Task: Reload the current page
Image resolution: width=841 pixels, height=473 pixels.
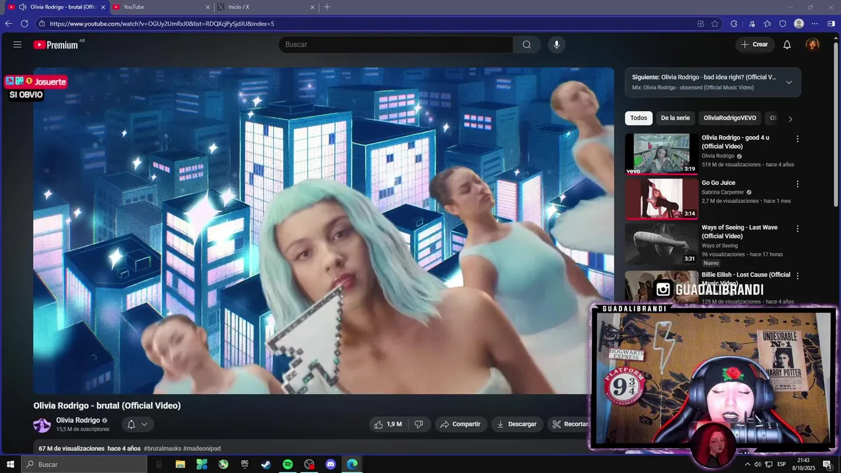Action: click(25, 24)
